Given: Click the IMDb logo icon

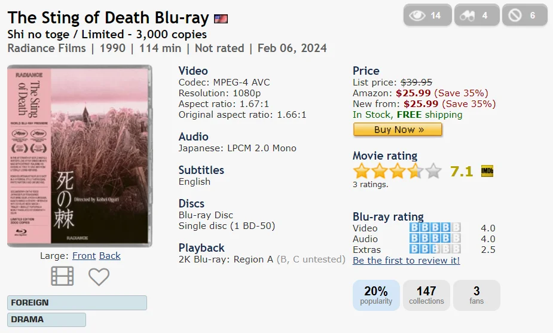Looking at the screenshot, I should point(487,171).
